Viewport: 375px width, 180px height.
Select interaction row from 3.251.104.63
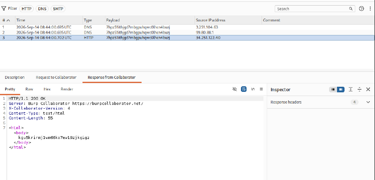[x=187, y=27]
